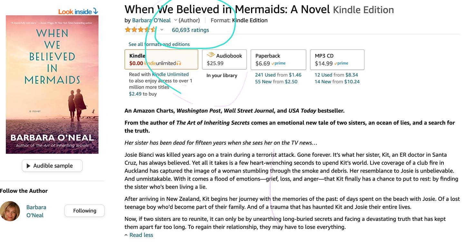Toggle the Following author button
Image resolution: width=464 pixels, height=242 pixels.
point(85,211)
